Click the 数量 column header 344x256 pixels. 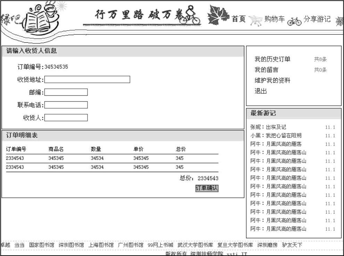point(96,149)
